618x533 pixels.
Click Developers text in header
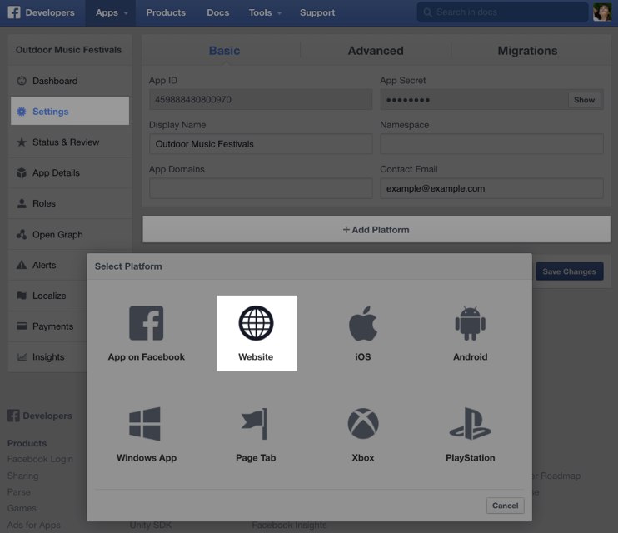point(50,13)
